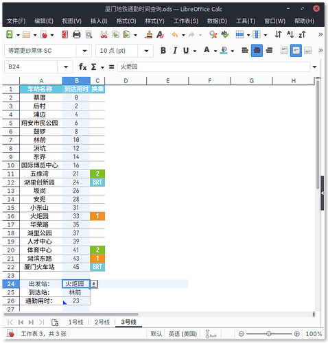
Task: Toggle Align Top vertical alignment
Action: coord(284,50)
